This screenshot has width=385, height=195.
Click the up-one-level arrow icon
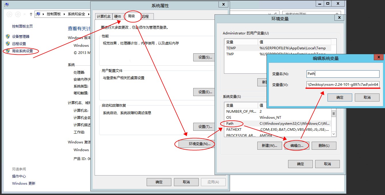31,14
